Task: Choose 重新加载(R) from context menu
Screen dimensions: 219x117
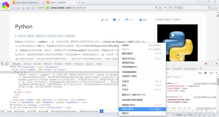Action: [x=142, y=53]
